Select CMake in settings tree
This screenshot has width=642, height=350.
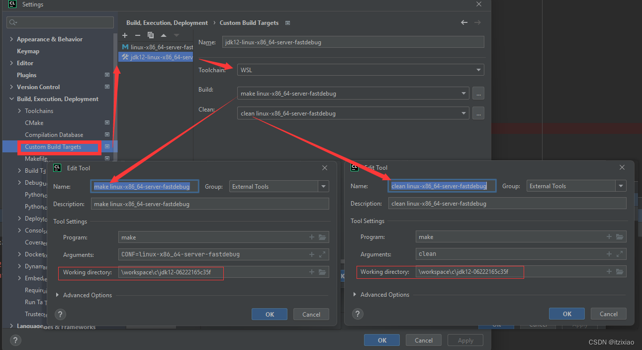tap(34, 123)
